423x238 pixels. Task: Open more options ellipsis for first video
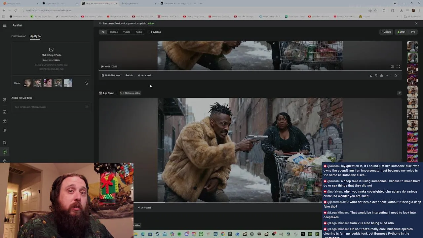tap(387, 76)
